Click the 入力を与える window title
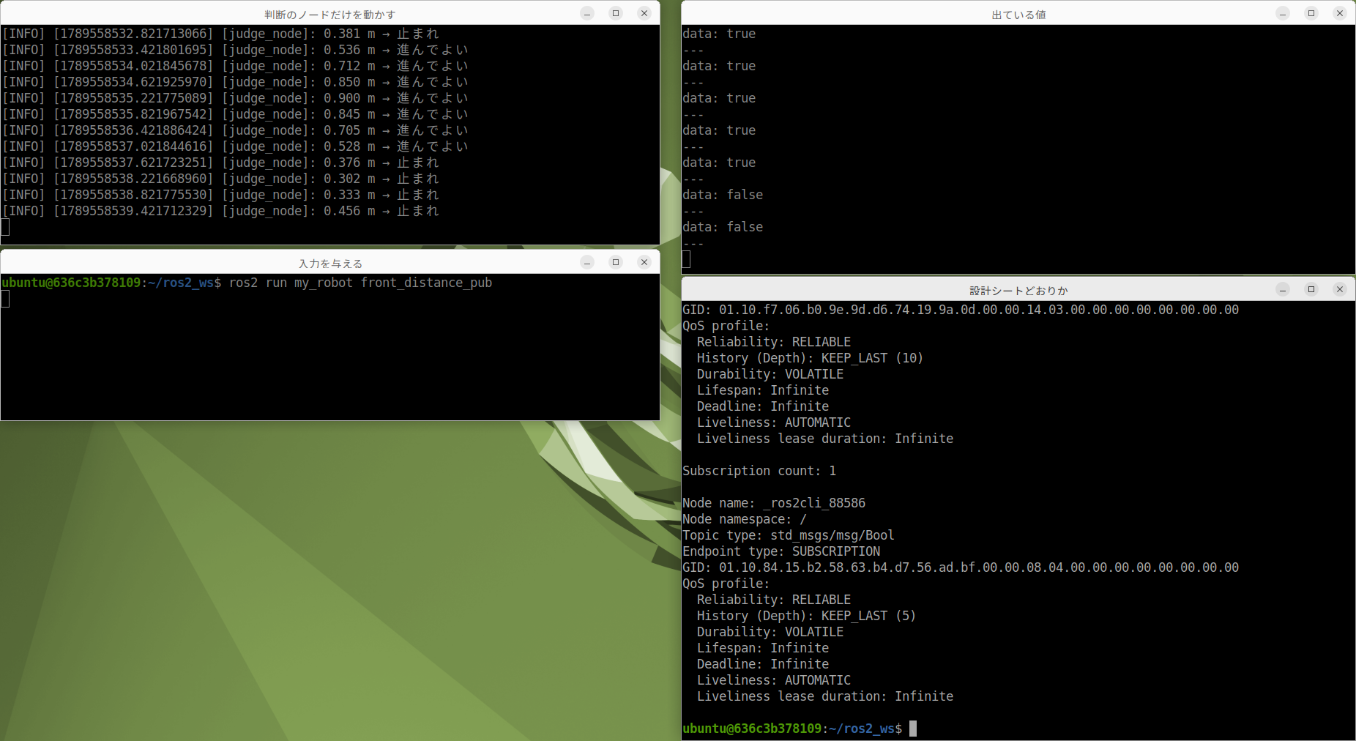The width and height of the screenshot is (1356, 741). coord(330,264)
